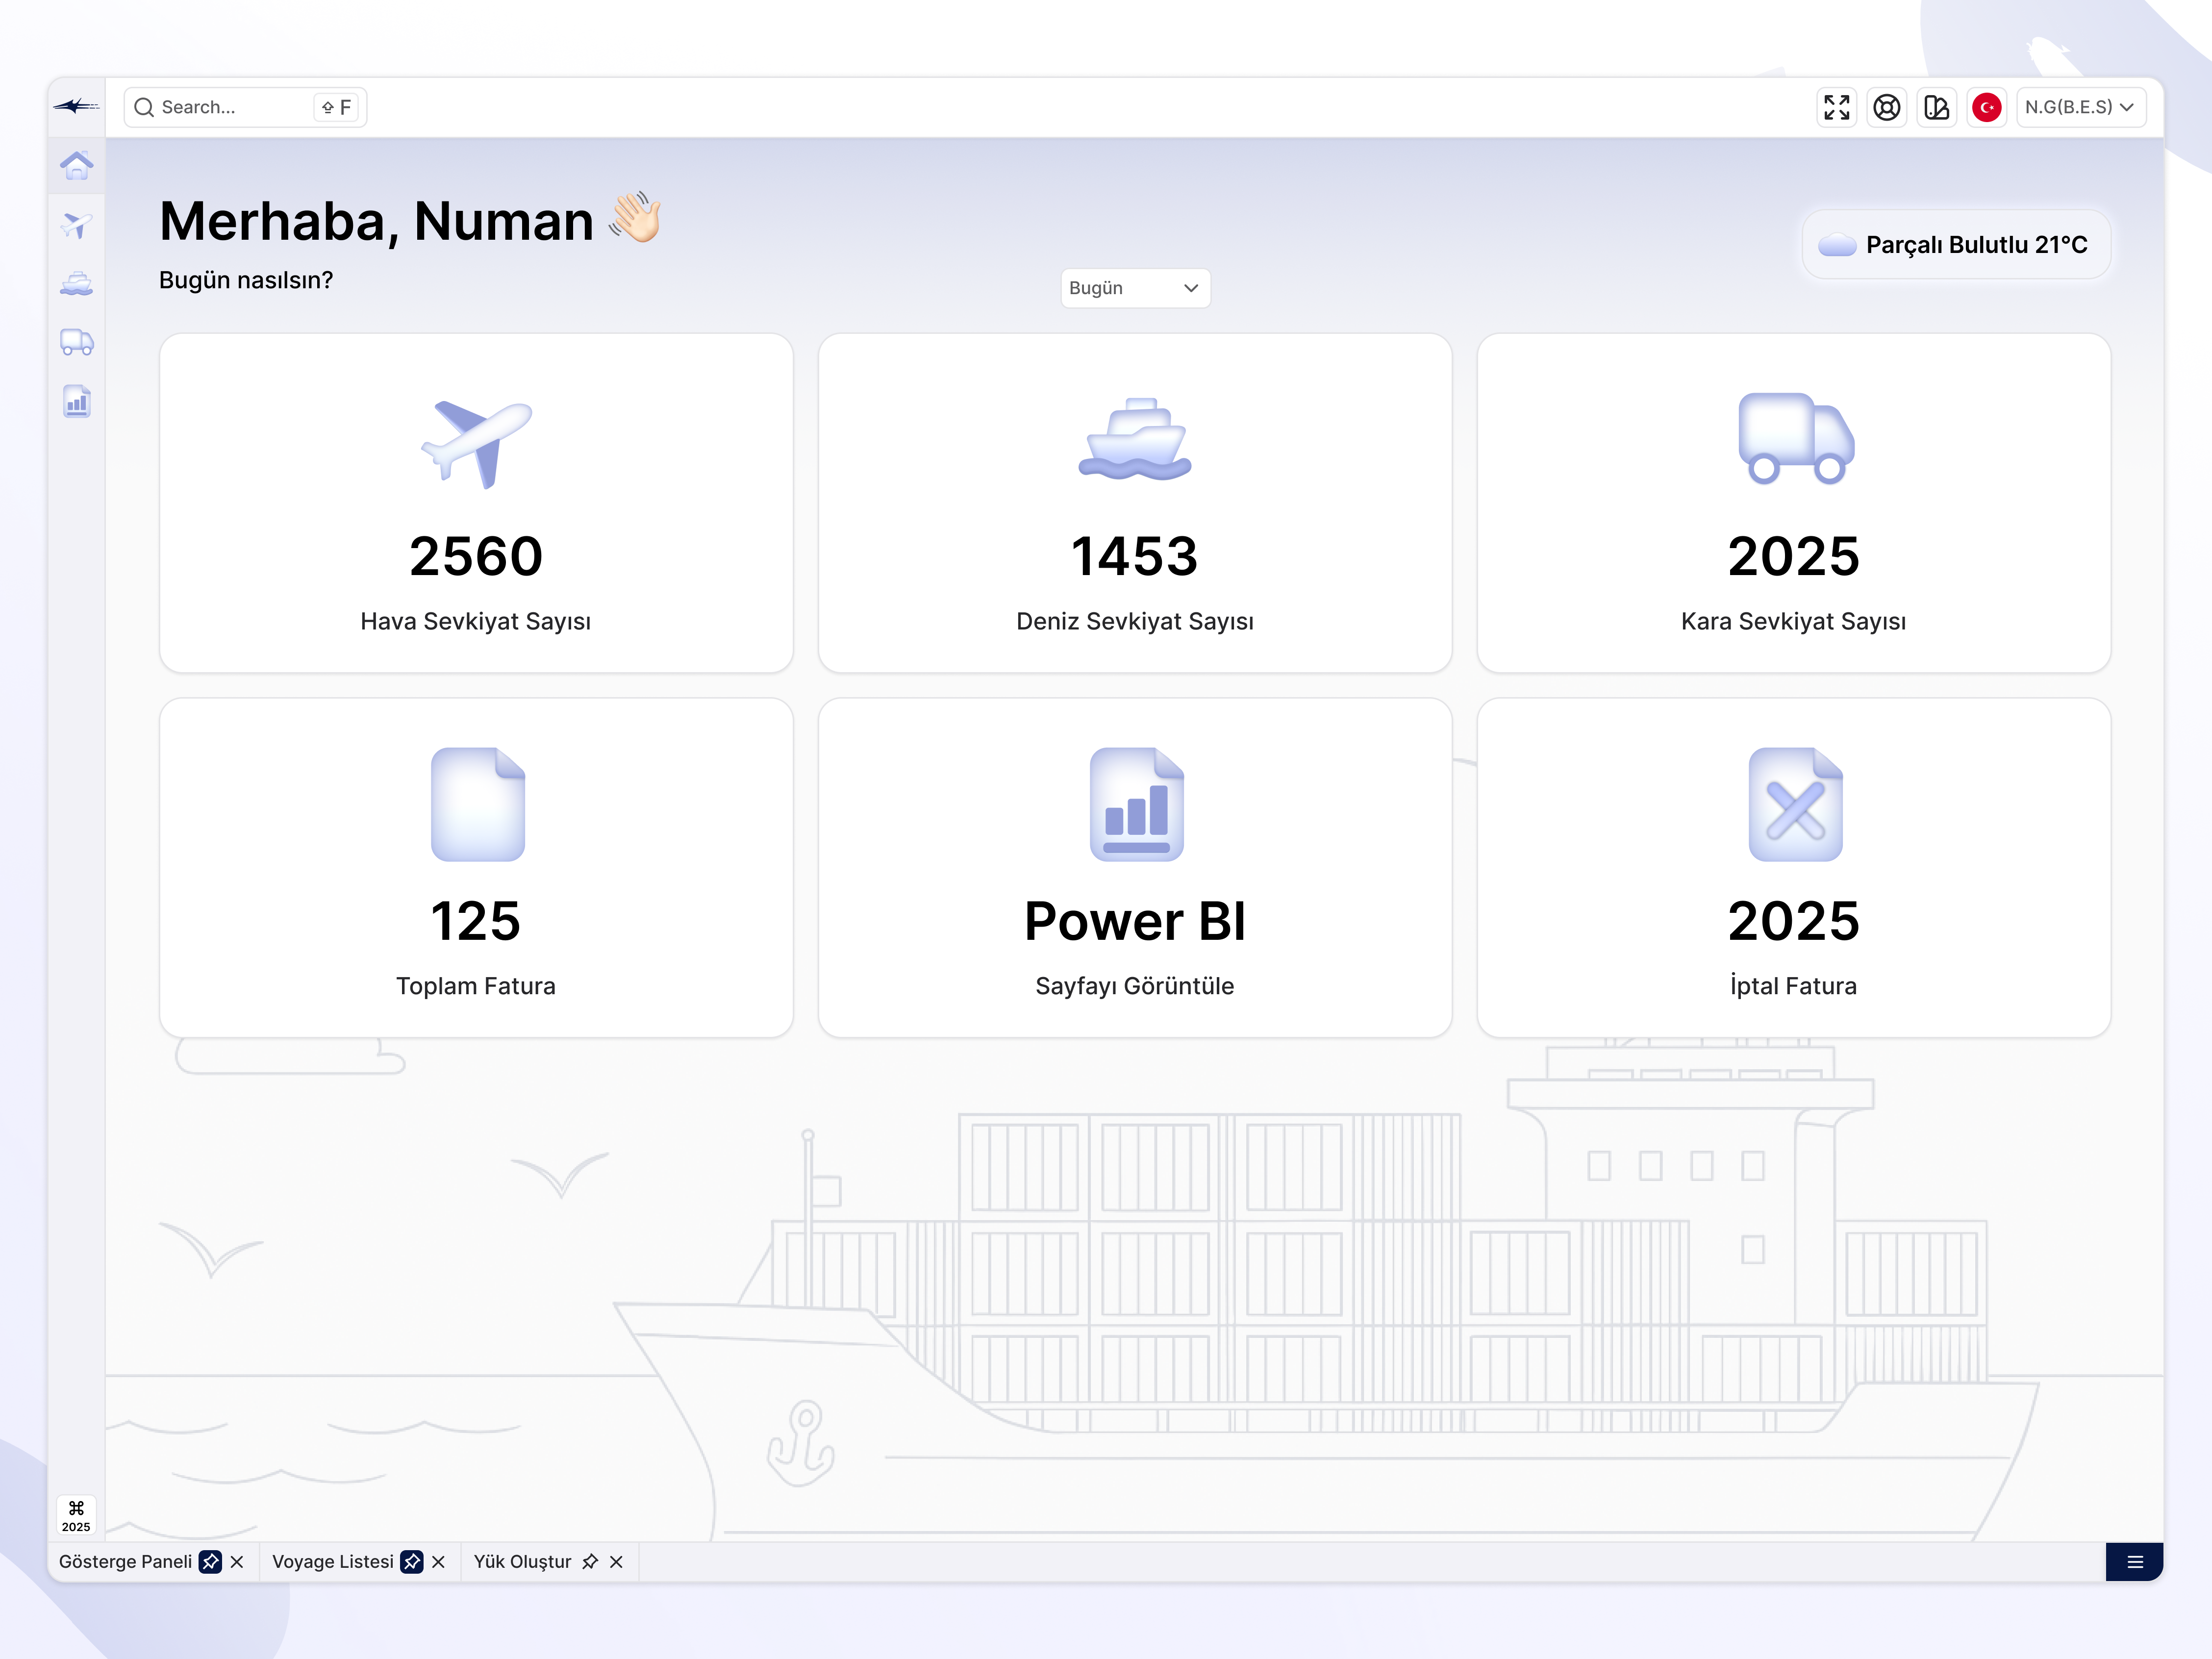Pin the Yük Oluştur tab

591,1561
